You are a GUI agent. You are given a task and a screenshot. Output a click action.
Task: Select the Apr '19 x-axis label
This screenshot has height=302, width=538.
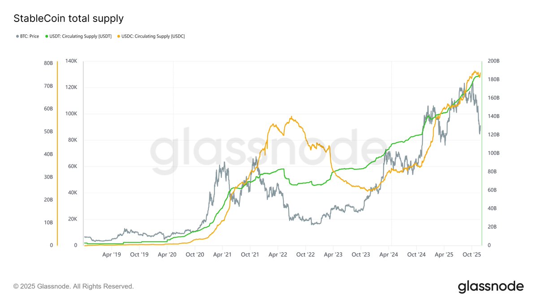[x=112, y=255]
